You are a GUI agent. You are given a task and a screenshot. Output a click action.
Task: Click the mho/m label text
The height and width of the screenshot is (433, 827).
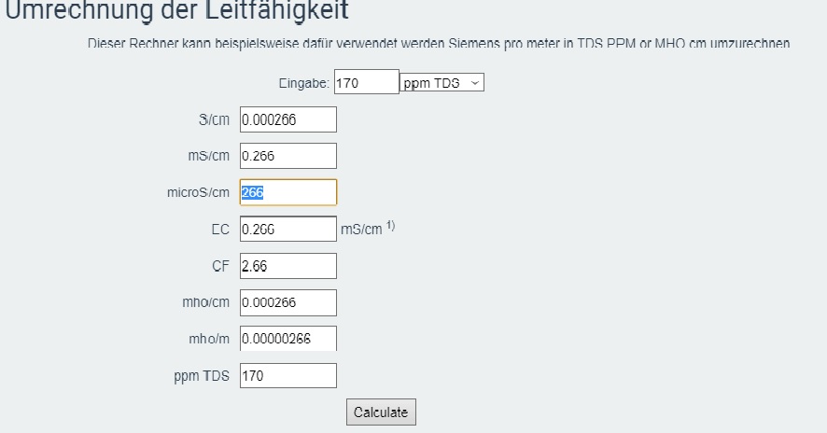click(207, 339)
